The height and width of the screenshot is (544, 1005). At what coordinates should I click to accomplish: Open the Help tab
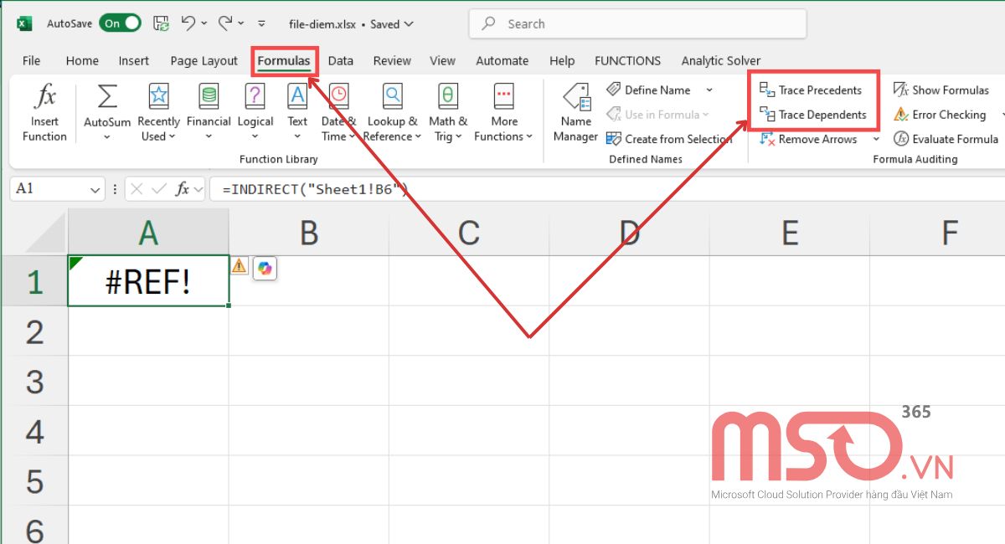(x=562, y=60)
